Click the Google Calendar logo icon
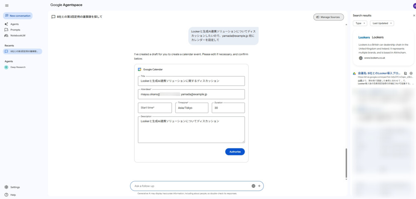 139,70
